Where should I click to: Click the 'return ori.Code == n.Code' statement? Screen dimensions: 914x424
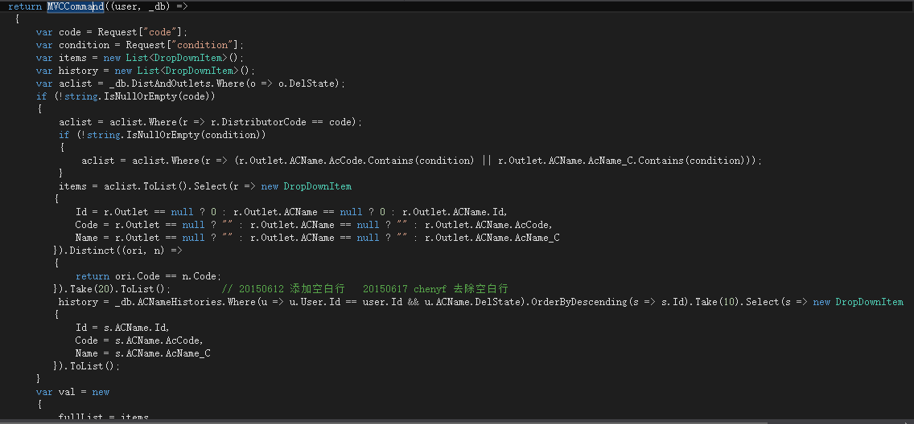click(149, 276)
